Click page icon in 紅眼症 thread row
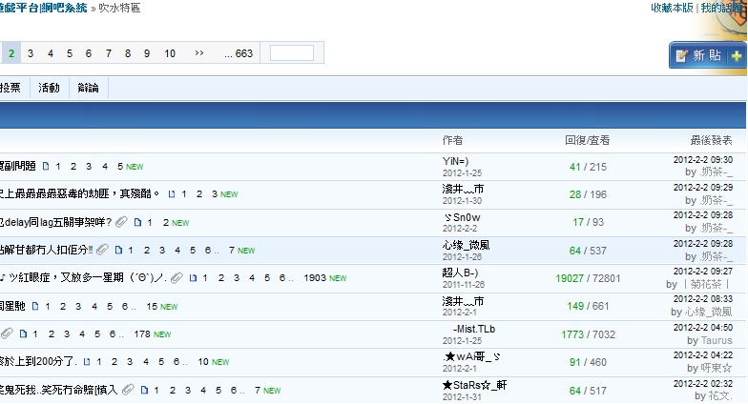This screenshot has width=748, height=404. [x=193, y=278]
